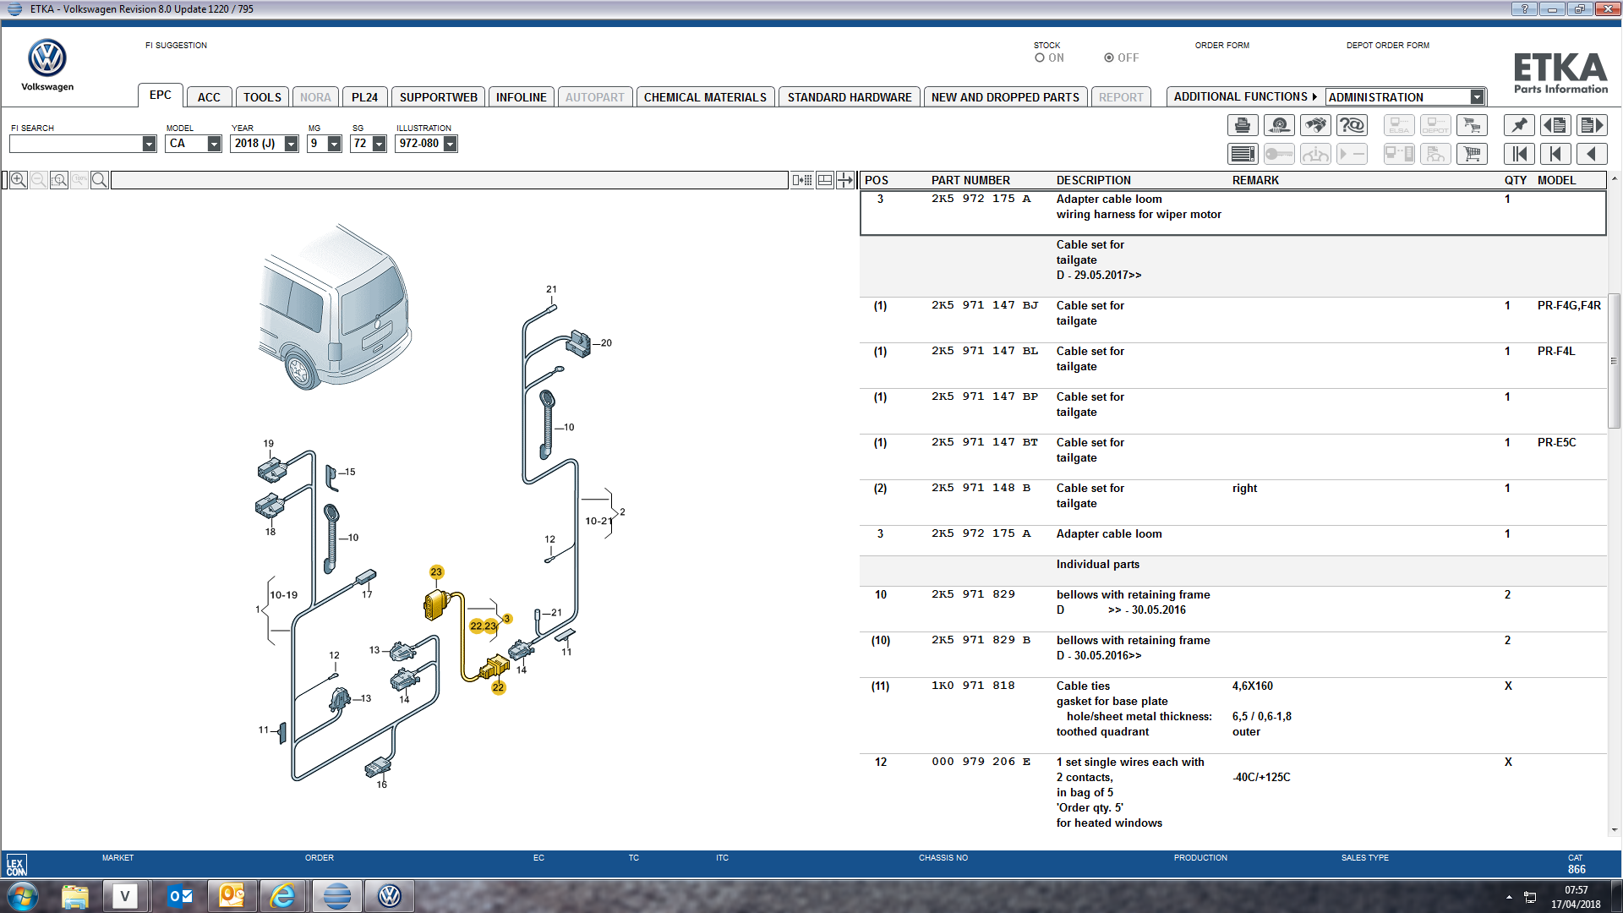Go to next page document icon
This screenshot has height=913, width=1623.
click(x=1592, y=126)
